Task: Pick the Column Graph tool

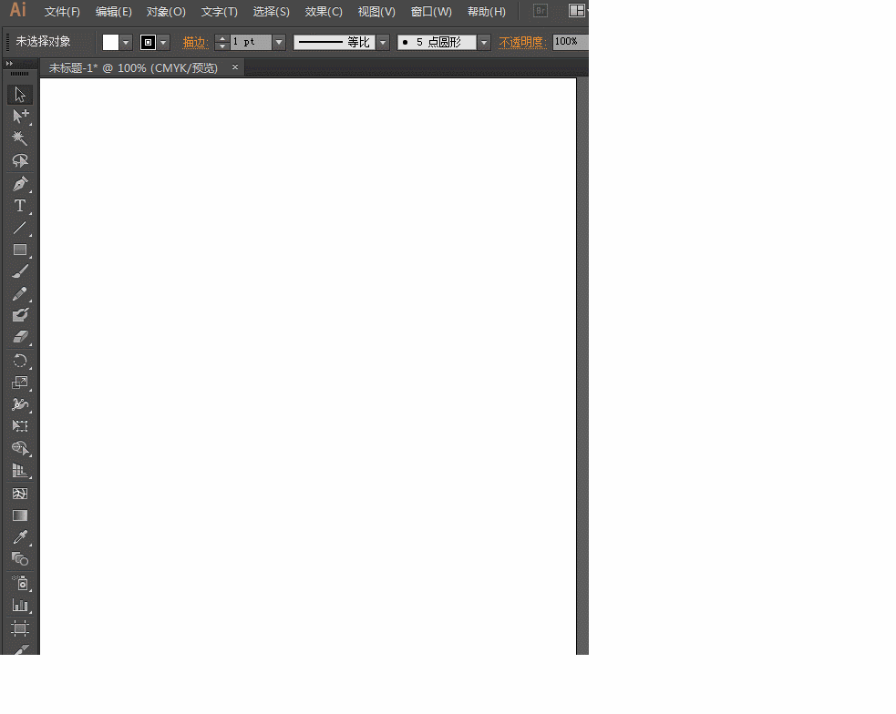Action: (x=20, y=606)
